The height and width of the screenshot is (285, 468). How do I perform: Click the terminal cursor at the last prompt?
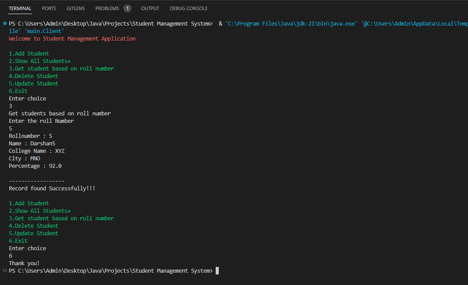click(x=217, y=271)
